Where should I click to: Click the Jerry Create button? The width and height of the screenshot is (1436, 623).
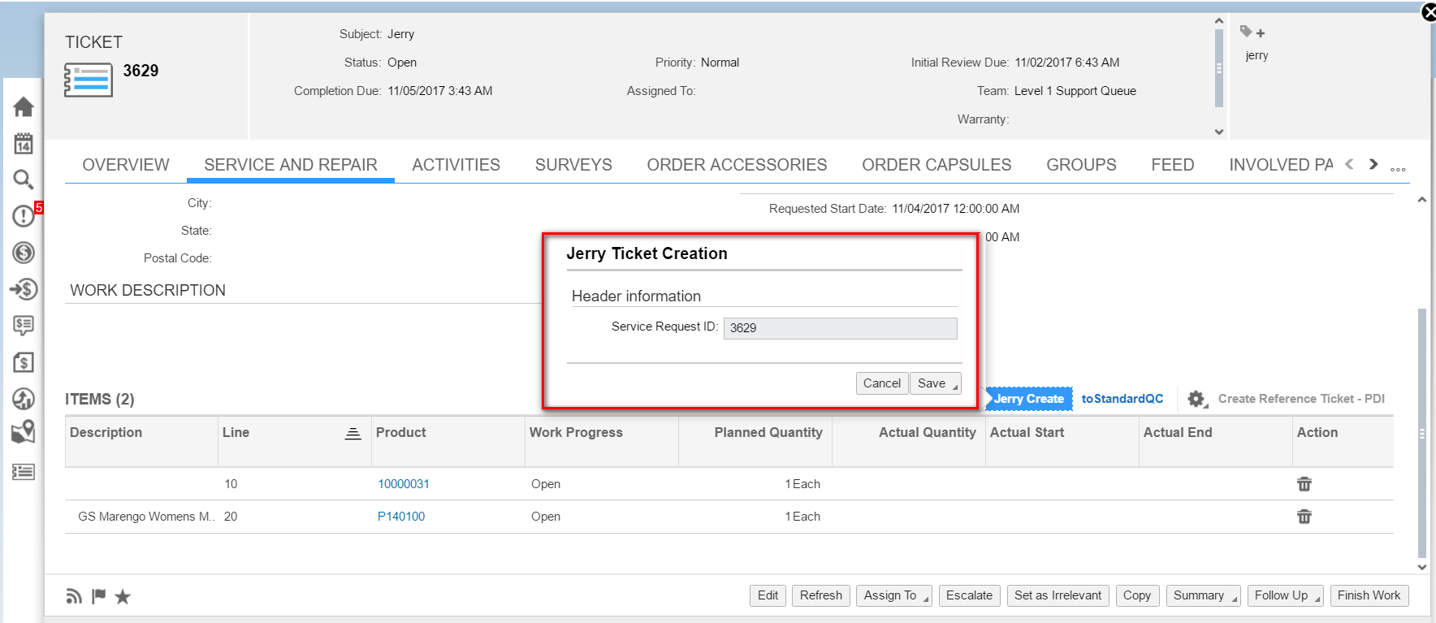tap(1028, 399)
